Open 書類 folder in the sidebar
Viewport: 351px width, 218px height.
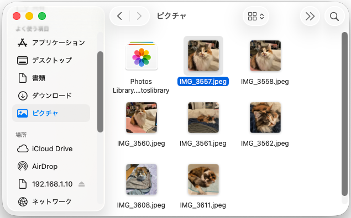click(51, 78)
